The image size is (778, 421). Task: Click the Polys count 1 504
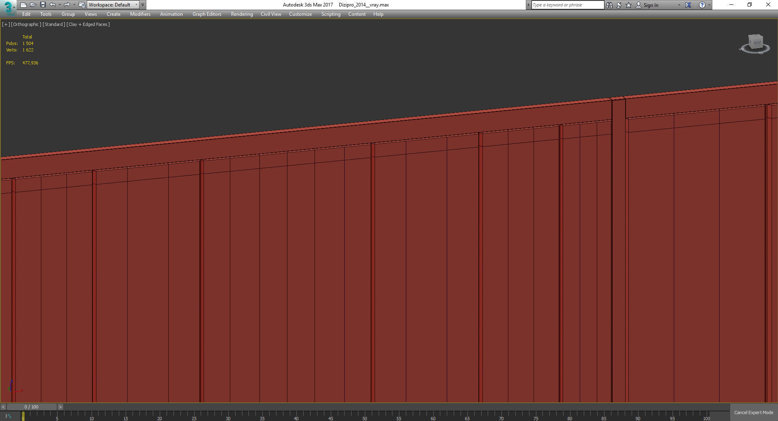(28, 43)
